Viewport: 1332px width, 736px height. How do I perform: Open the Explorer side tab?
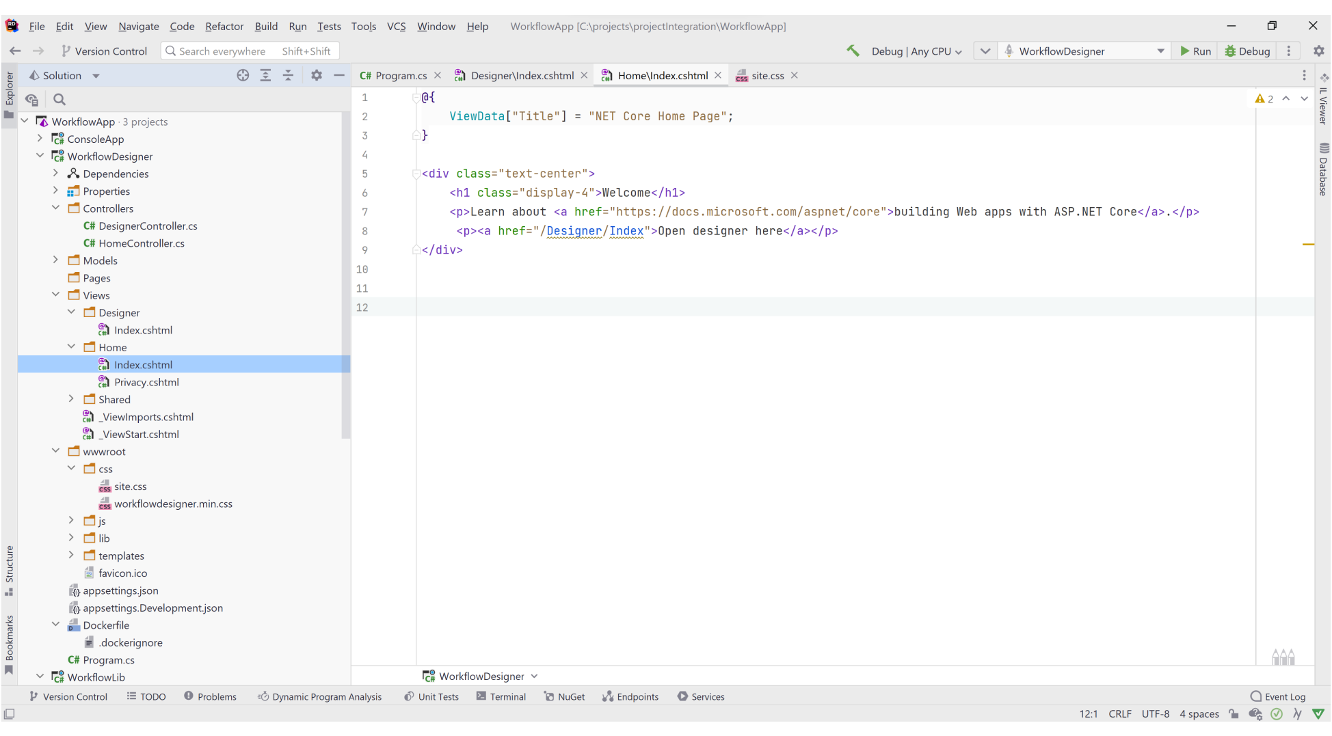(x=9, y=95)
